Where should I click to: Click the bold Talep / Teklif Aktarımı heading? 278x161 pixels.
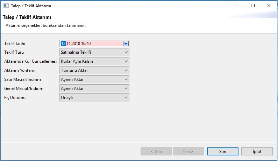(x=28, y=17)
